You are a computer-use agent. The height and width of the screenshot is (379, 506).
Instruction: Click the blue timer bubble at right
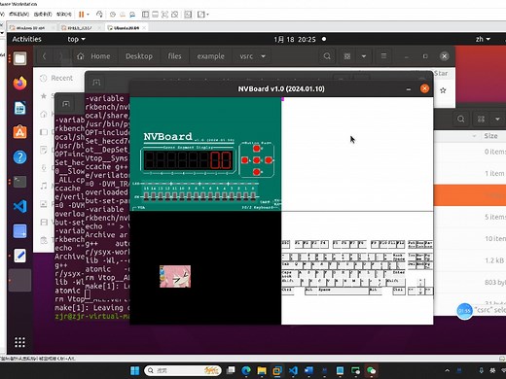(x=464, y=311)
